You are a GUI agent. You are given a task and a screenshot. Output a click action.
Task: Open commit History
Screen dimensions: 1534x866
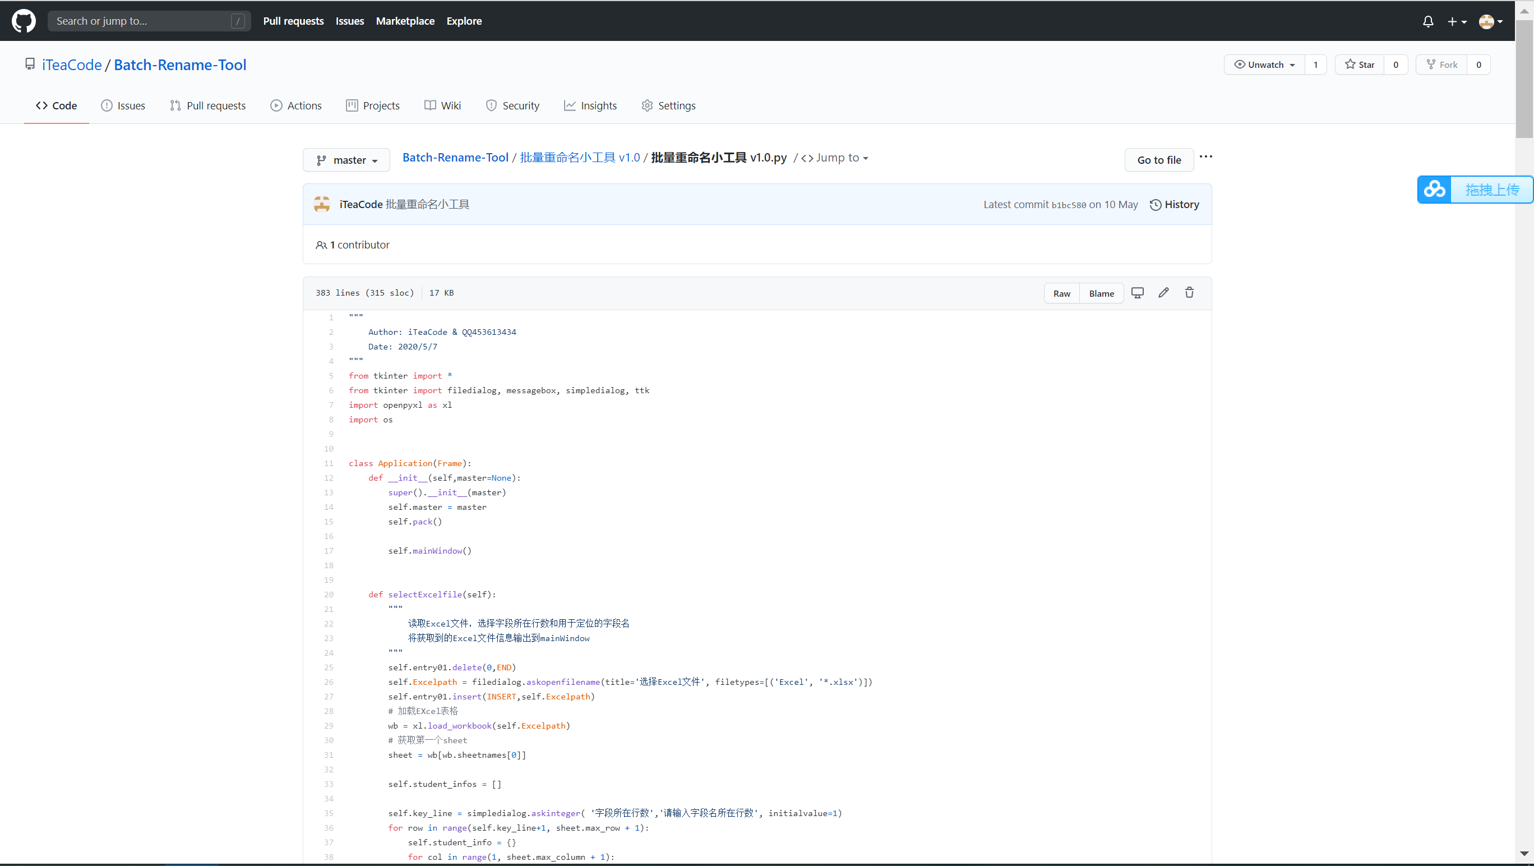pos(1174,204)
